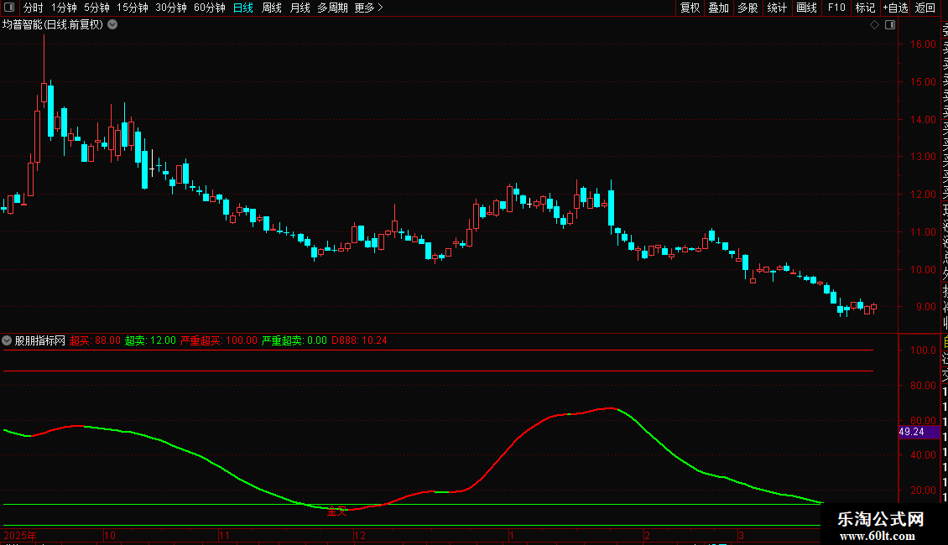Select the 15分钟 period tab
This screenshot has height=545, width=948.
click(132, 8)
